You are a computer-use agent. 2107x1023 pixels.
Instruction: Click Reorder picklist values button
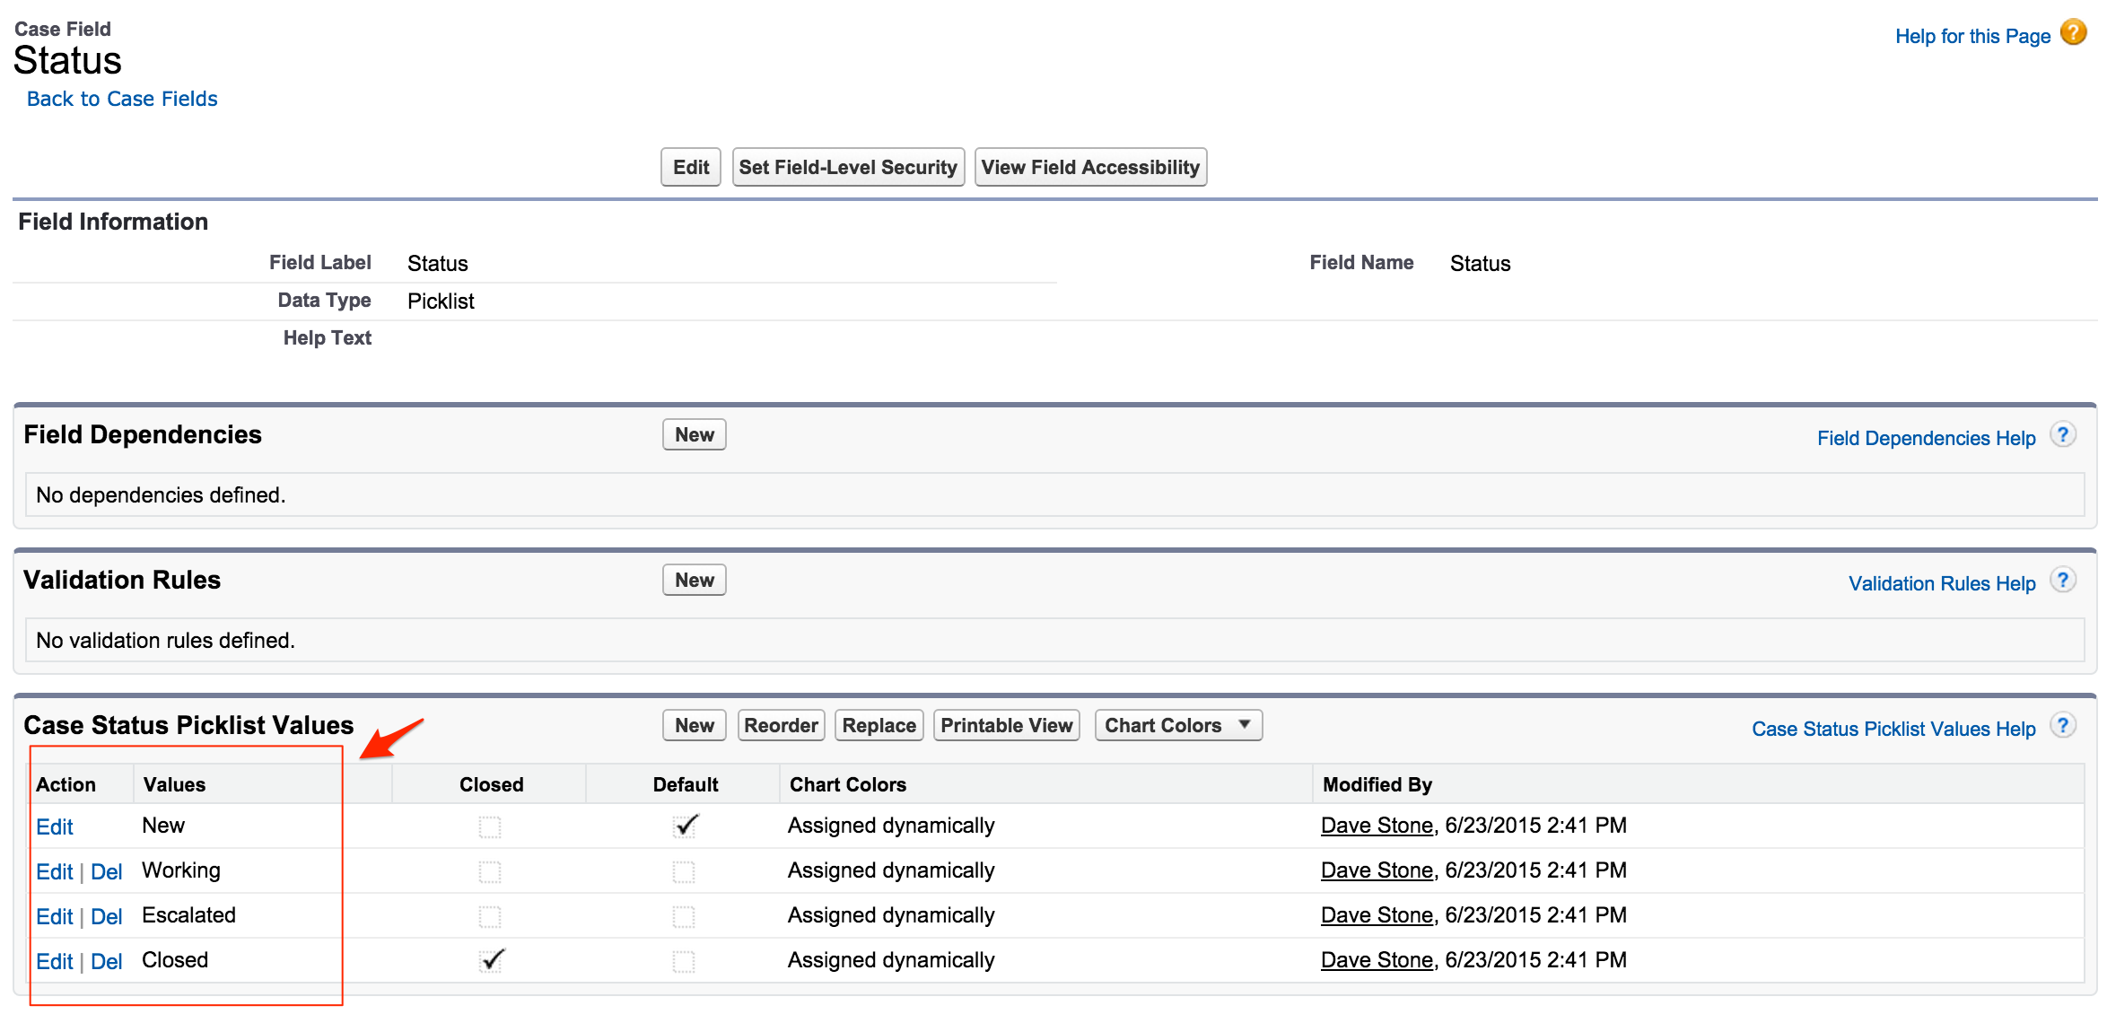tap(781, 725)
